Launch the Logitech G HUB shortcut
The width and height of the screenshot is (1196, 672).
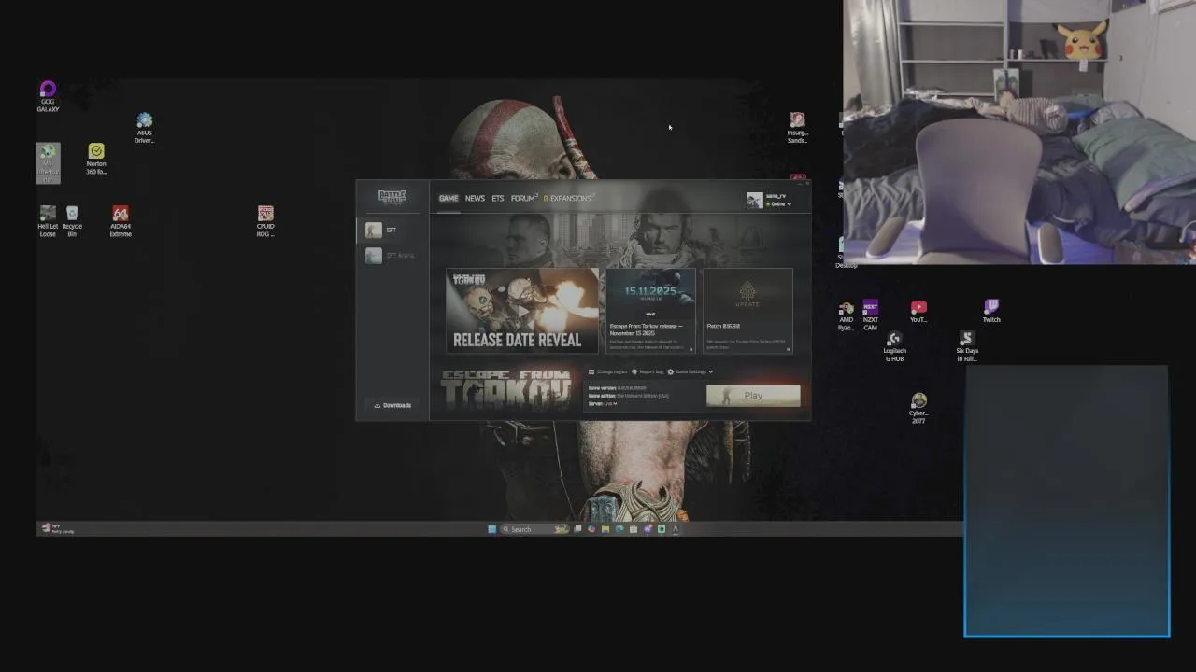[x=894, y=347]
